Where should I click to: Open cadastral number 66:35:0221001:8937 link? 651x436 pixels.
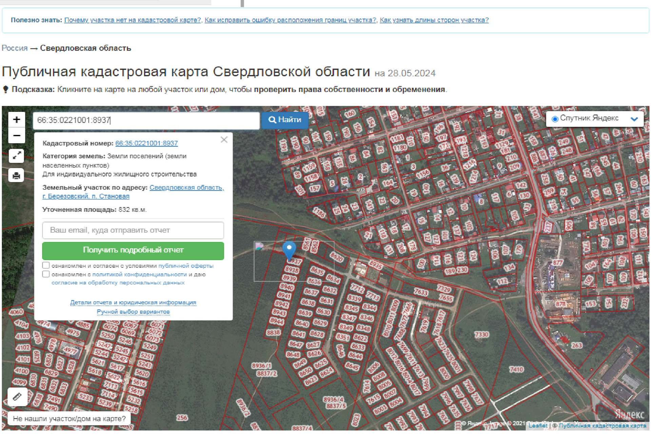[x=146, y=143]
